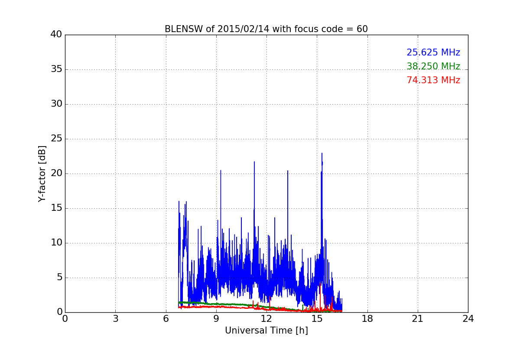Click the x-axis tick label "3"
The image size is (520, 347).
[x=115, y=319]
